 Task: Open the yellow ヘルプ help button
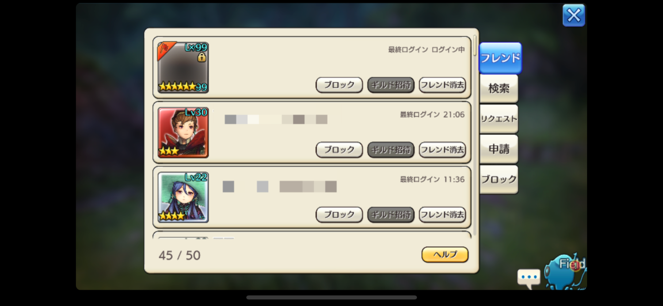[445, 254]
